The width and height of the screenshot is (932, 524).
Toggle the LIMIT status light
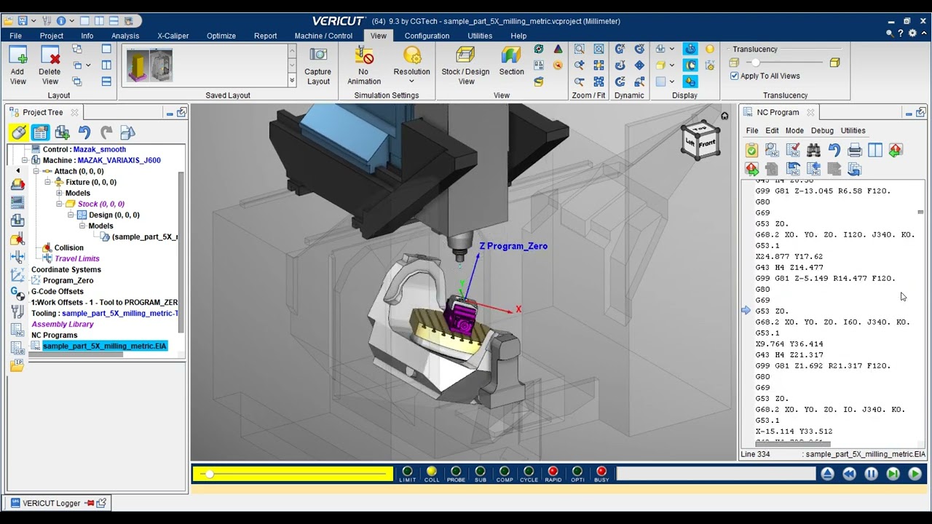coord(408,472)
